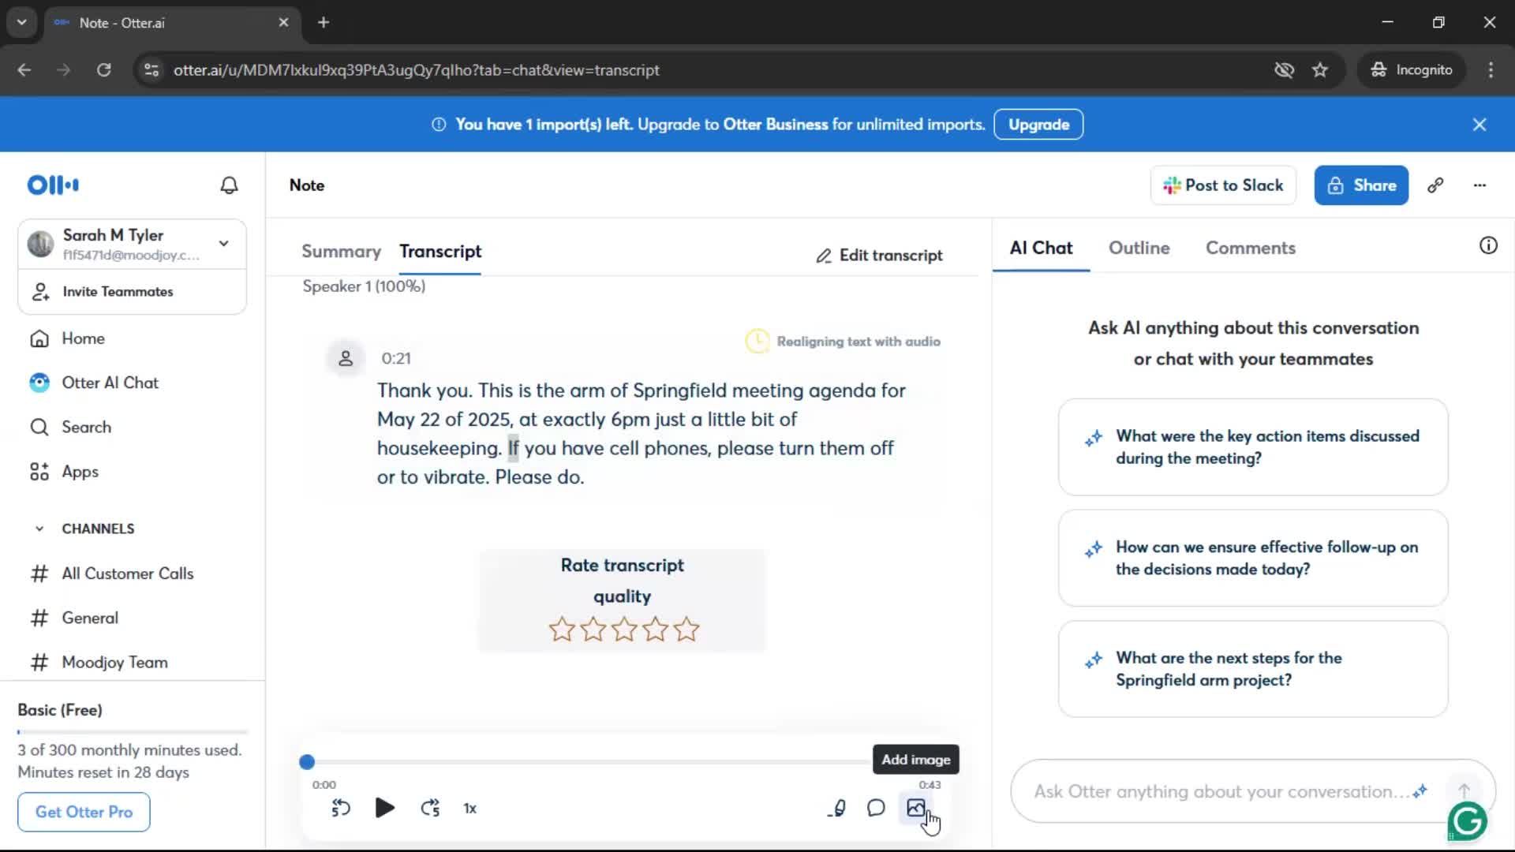The height and width of the screenshot is (852, 1515).
Task: Go to Home in the sidebar
Action: 83,338
